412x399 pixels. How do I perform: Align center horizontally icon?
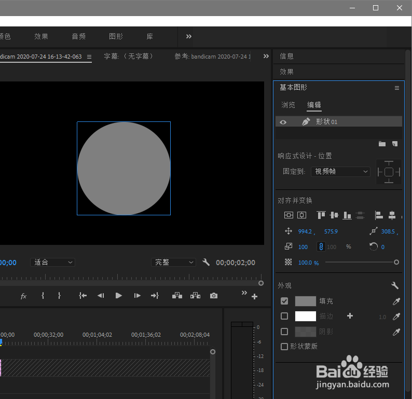[301, 215]
